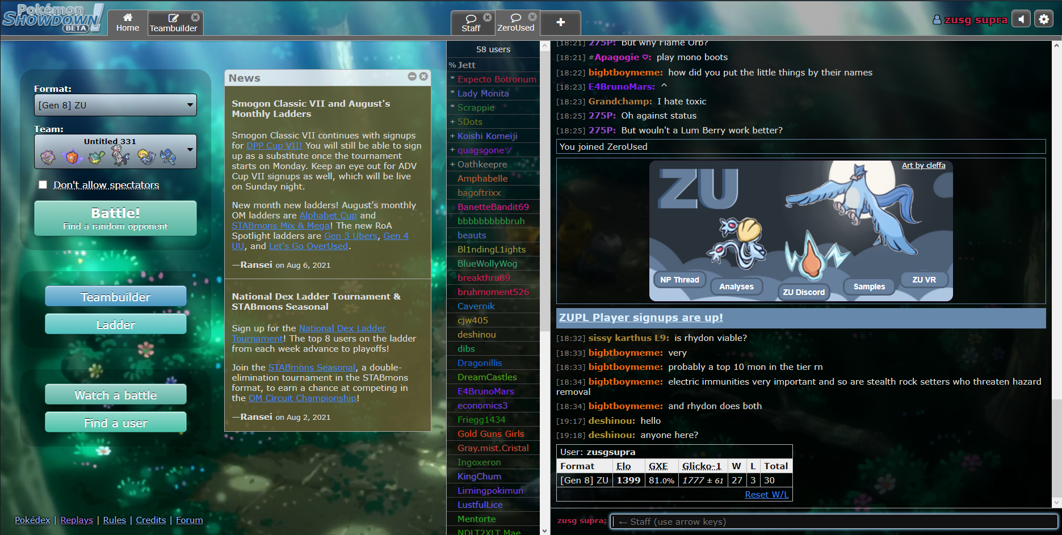The width and height of the screenshot is (1062, 535).
Task: Open the Rules footer link
Action: point(115,520)
